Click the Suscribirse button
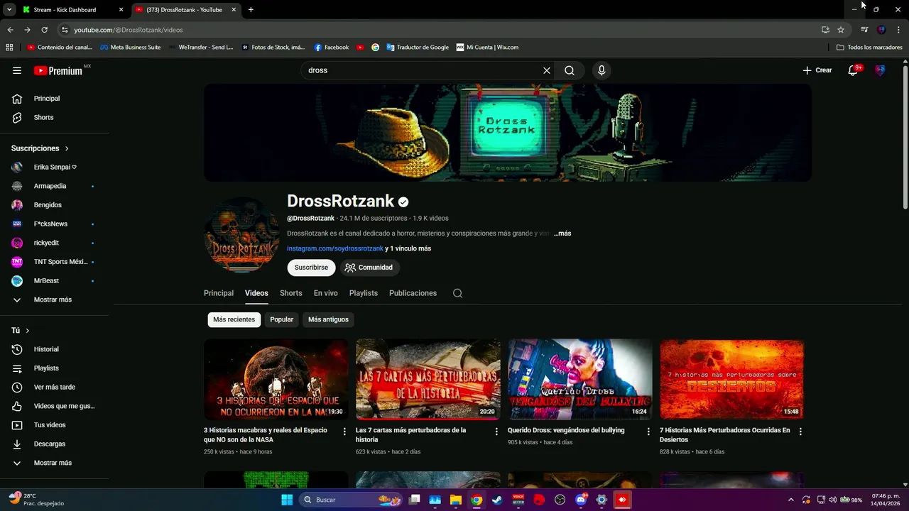The height and width of the screenshot is (511, 909). click(x=311, y=268)
